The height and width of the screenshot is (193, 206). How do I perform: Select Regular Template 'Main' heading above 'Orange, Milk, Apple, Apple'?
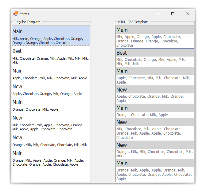pyautogui.click(x=17, y=153)
